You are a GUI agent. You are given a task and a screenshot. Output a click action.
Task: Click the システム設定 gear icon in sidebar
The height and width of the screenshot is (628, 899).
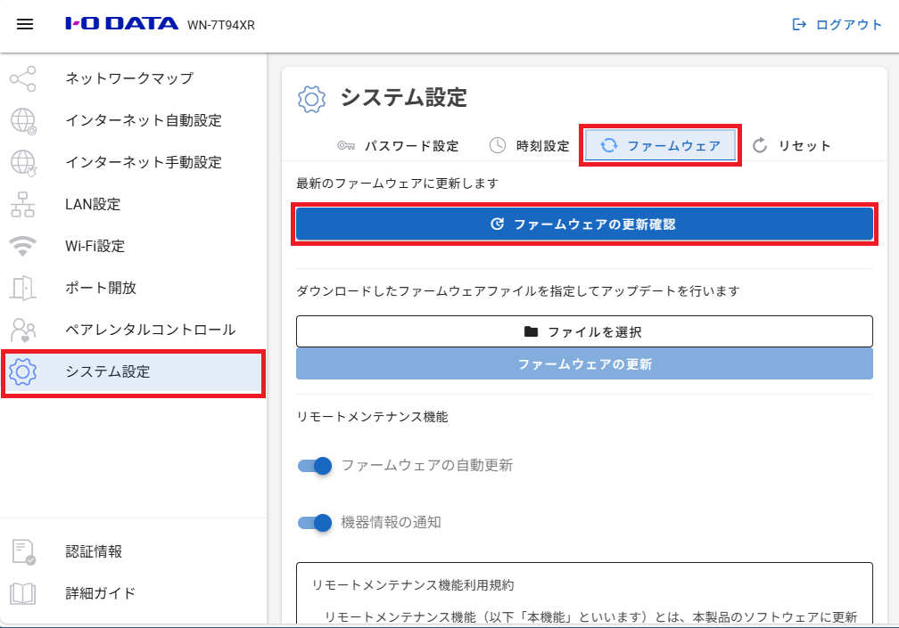coord(22,373)
